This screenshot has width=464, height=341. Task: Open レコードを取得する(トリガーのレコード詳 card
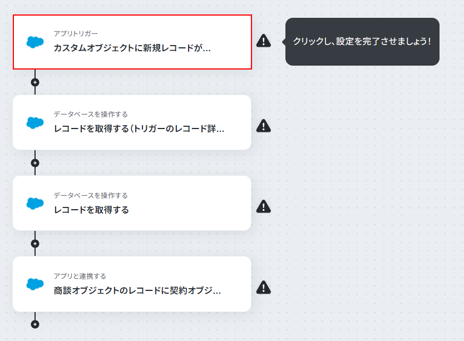click(x=132, y=122)
